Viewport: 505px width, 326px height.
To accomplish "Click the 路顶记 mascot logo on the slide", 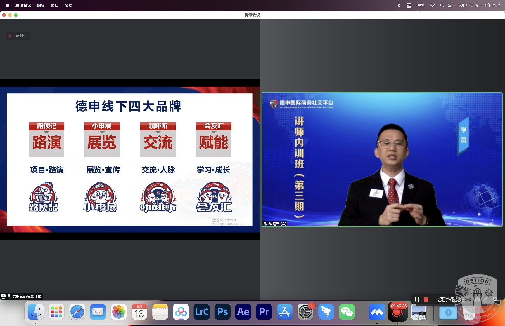I will 43,197.
